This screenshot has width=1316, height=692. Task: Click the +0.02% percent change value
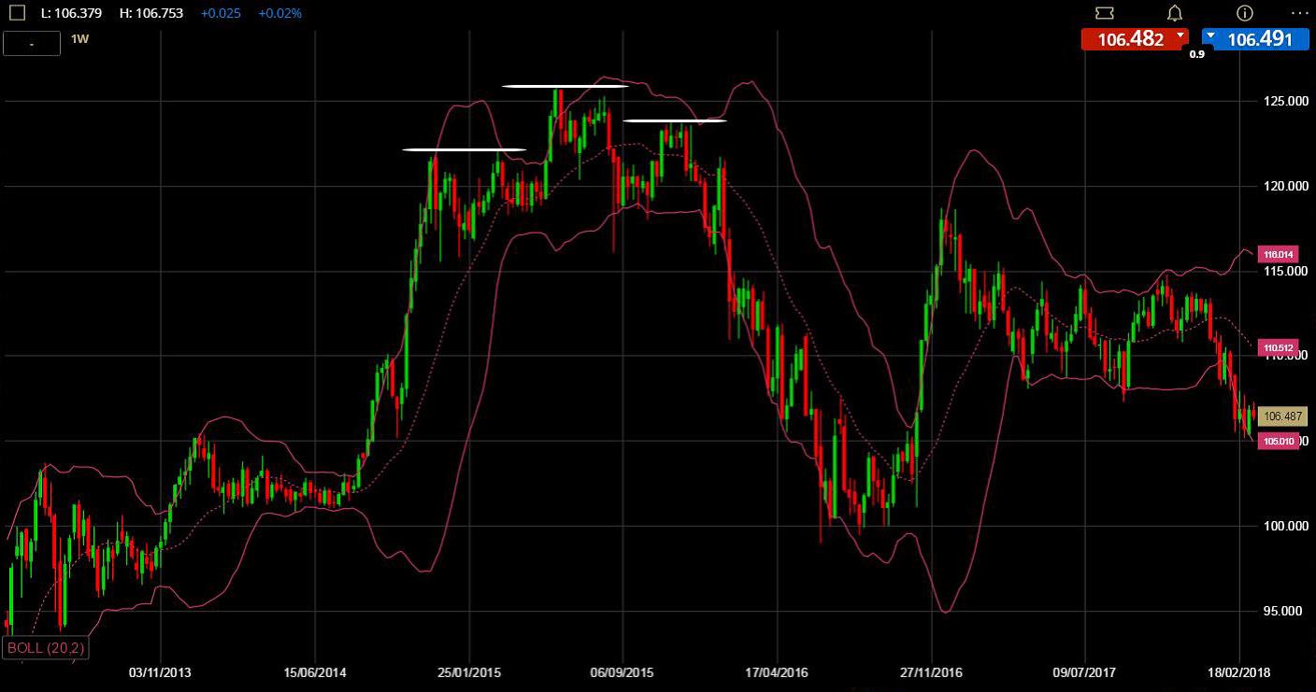[279, 13]
